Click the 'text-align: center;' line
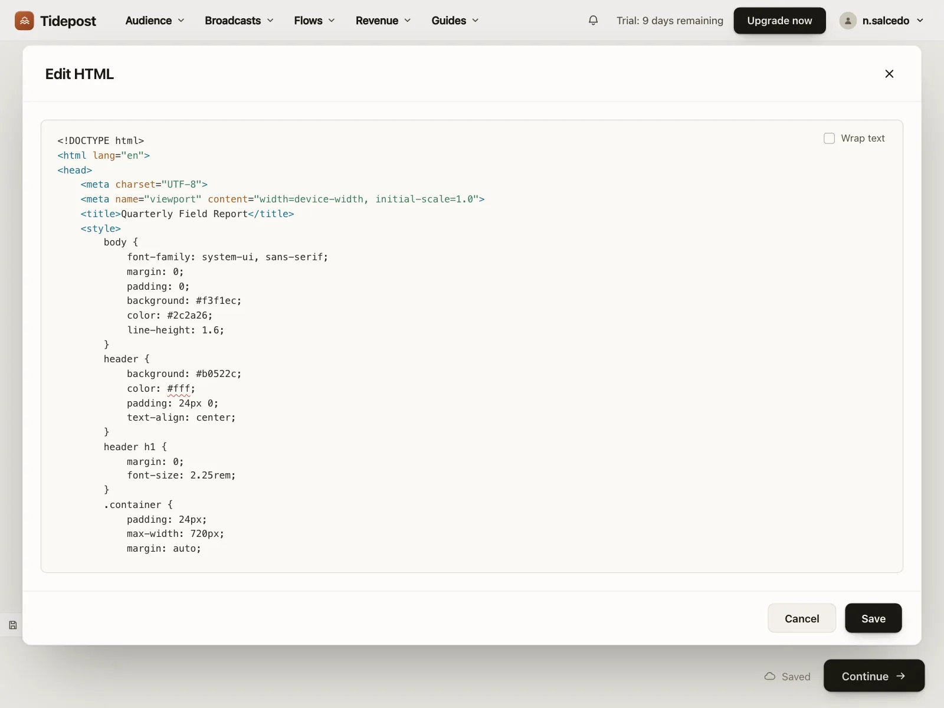Image resolution: width=944 pixels, height=708 pixels. tap(181, 417)
